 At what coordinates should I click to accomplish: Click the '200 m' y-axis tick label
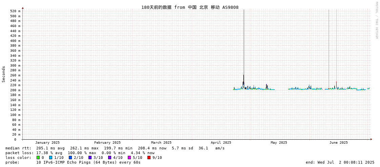tap(16, 90)
